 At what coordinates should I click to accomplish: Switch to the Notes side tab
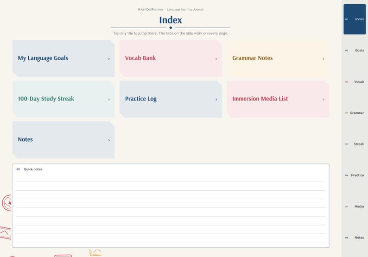(x=355, y=238)
